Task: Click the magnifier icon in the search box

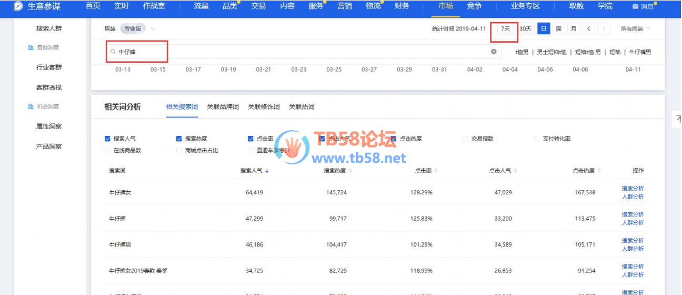Action: tap(113, 52)
